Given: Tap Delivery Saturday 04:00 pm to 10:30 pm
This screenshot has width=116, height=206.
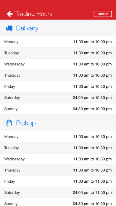Looking at the screenshot, I should click(58, 98).
